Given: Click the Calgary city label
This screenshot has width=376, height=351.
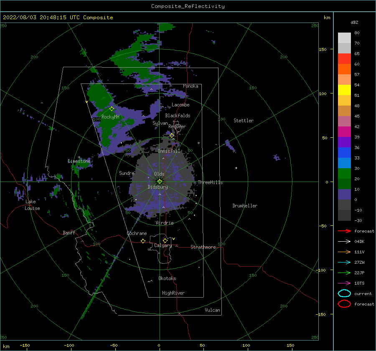Looking at the screenshot, I should 163,245.
